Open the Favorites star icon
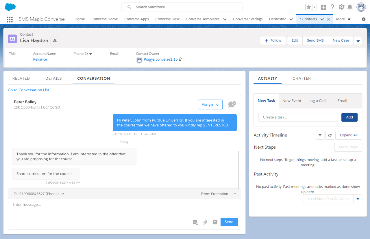The width and height of the screenshot is (370, 239). point(308,7)
